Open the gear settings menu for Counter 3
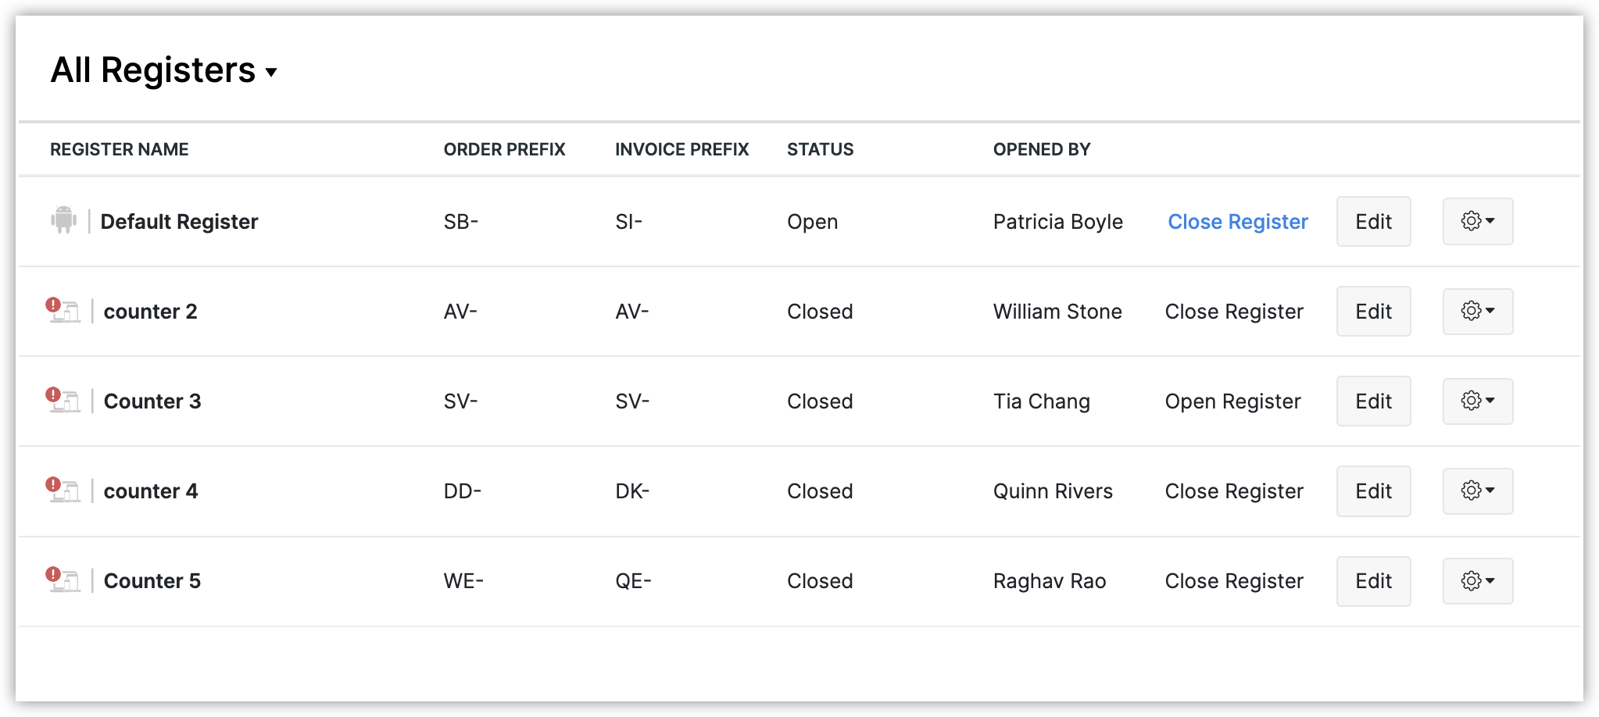Viewport: 1599px width, 717px height. click(1477, 401)
